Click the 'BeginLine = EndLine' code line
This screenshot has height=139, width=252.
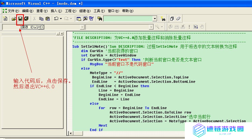click(x=119, y=95)
